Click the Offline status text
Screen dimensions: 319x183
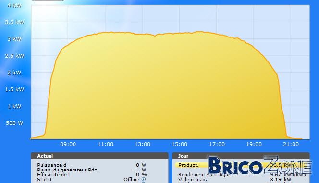(132, 179)
